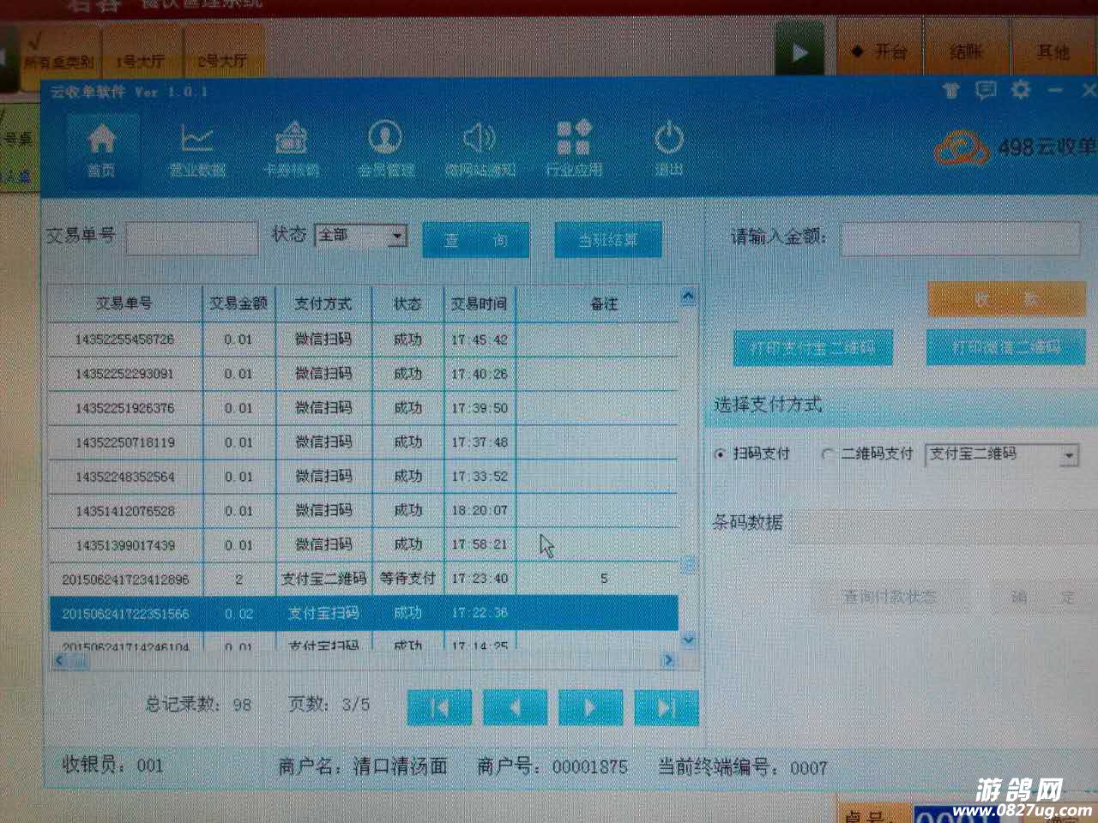Switch to the 2号大厅 tab
Image resolution: width=1098 pixels, height=823 pixels.
222,61
